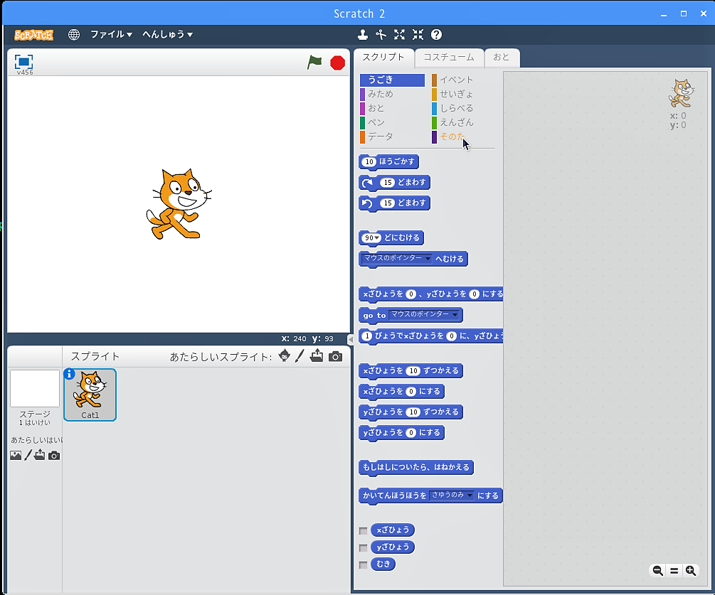Select the うごき block category
The width and height of the screenshot is (715, 595).
pyautogui.click(x=392, y=80)
